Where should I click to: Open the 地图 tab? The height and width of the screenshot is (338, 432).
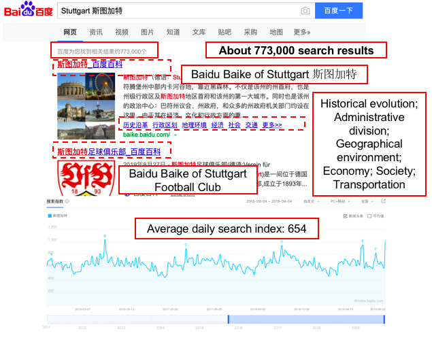[x=276, y=32]
